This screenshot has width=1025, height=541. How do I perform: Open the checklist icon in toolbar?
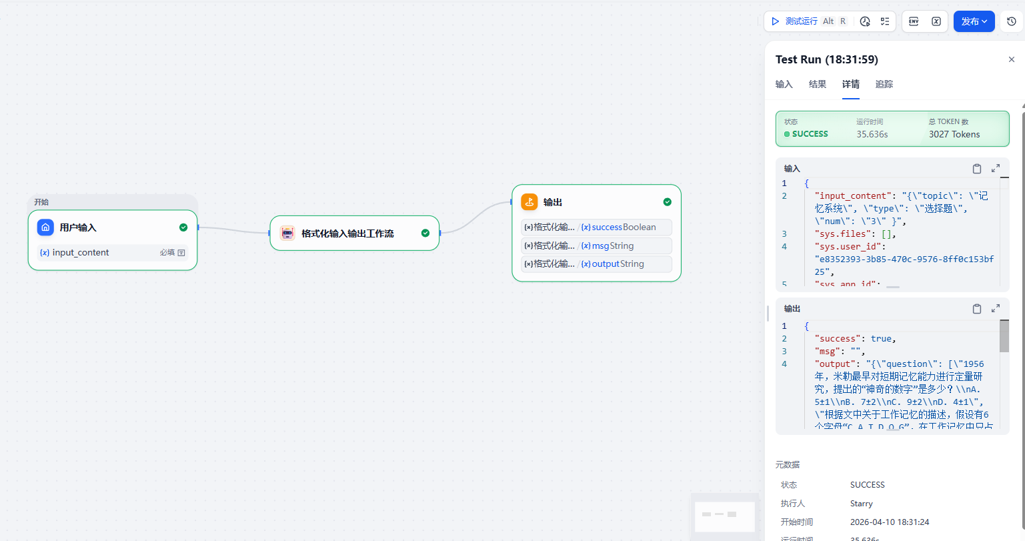point(885,21)
